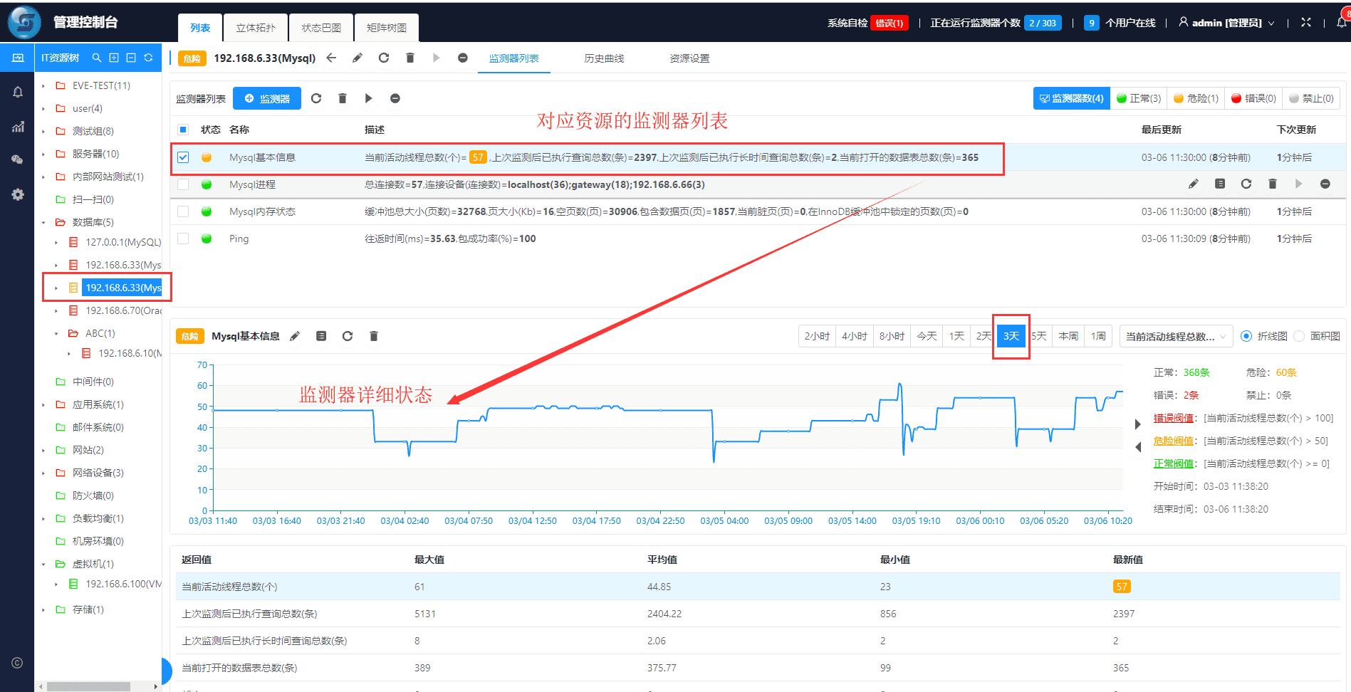The height and width of the screenshot is (692, 1351).
Task: Collapse all nodes in IT resource tree
Action: [131, 58]
